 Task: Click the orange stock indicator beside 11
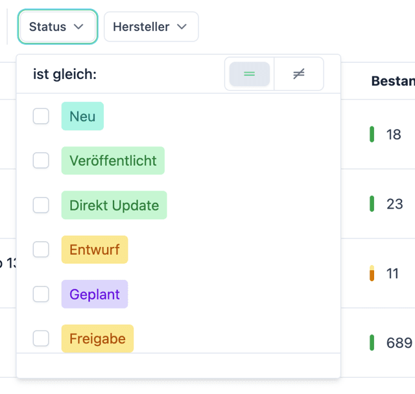click(372, 273)
